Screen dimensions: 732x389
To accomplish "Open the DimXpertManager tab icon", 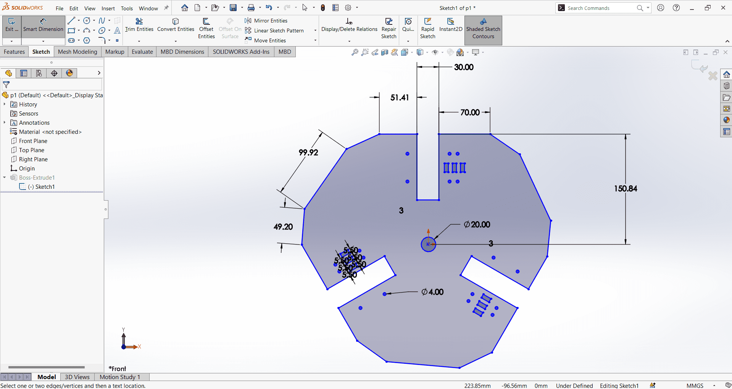I will (54, 73).
